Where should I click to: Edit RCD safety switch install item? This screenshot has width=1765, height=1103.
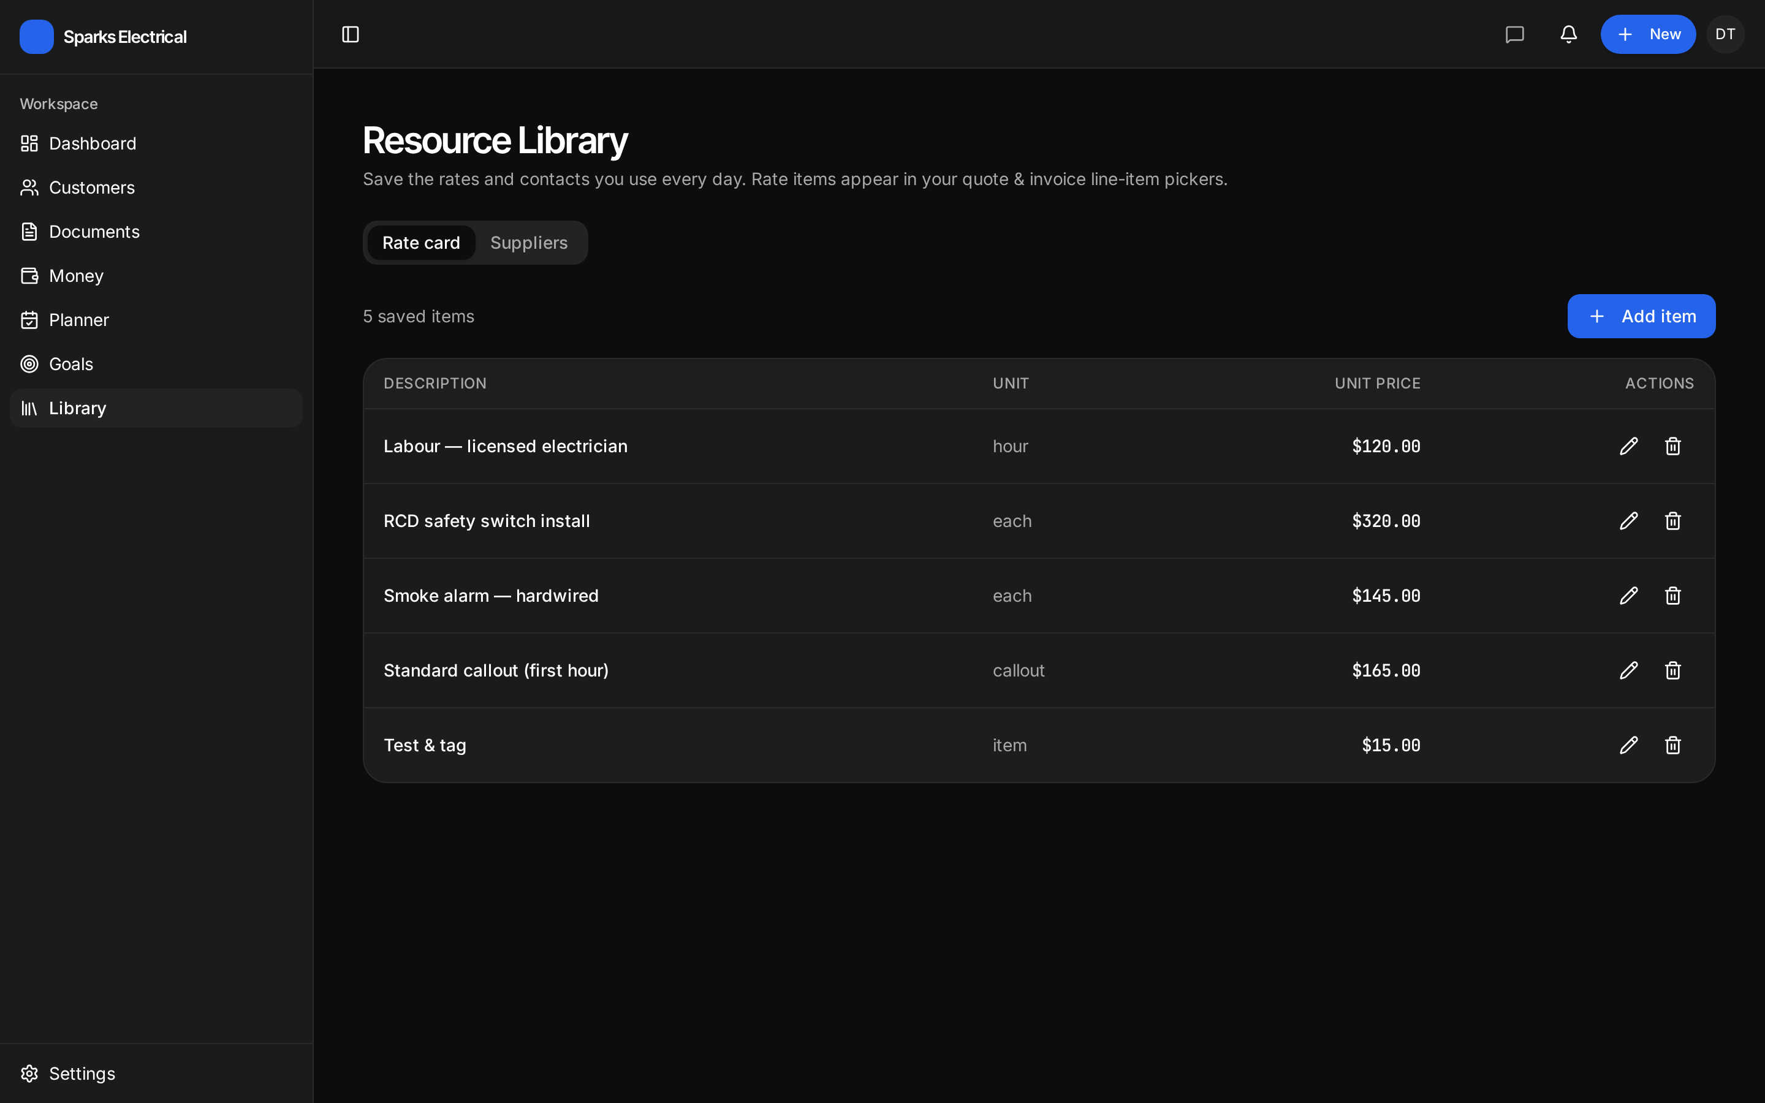click(x=1628, y=521)
